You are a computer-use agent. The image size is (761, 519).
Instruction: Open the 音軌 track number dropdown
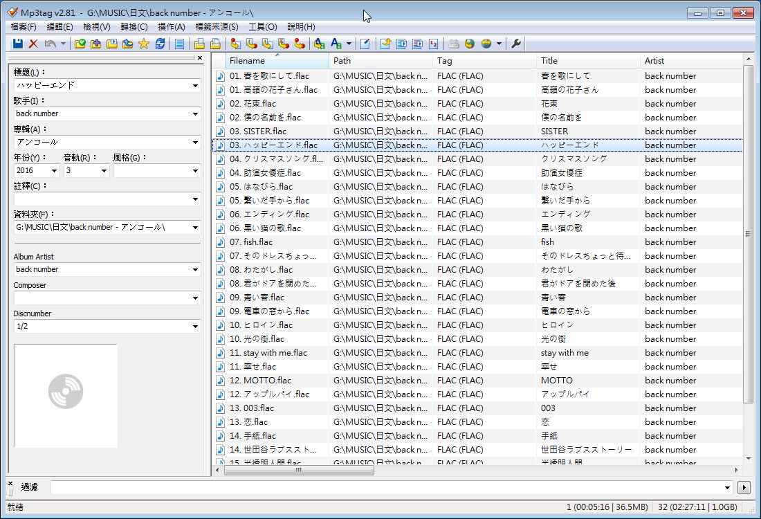[104, 170]
